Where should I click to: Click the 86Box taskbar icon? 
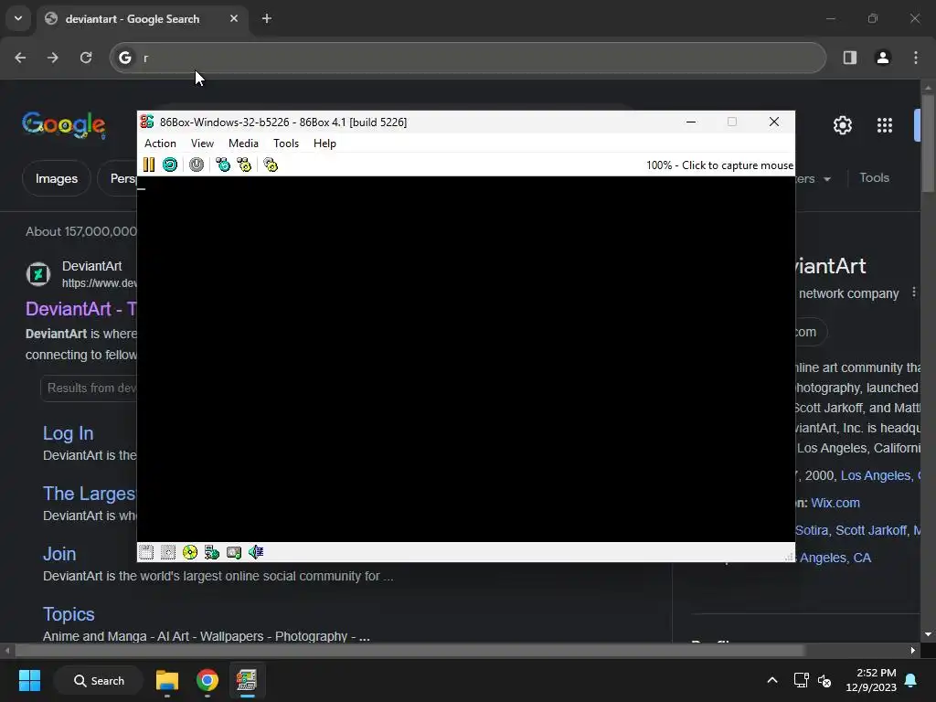point(247,680)
